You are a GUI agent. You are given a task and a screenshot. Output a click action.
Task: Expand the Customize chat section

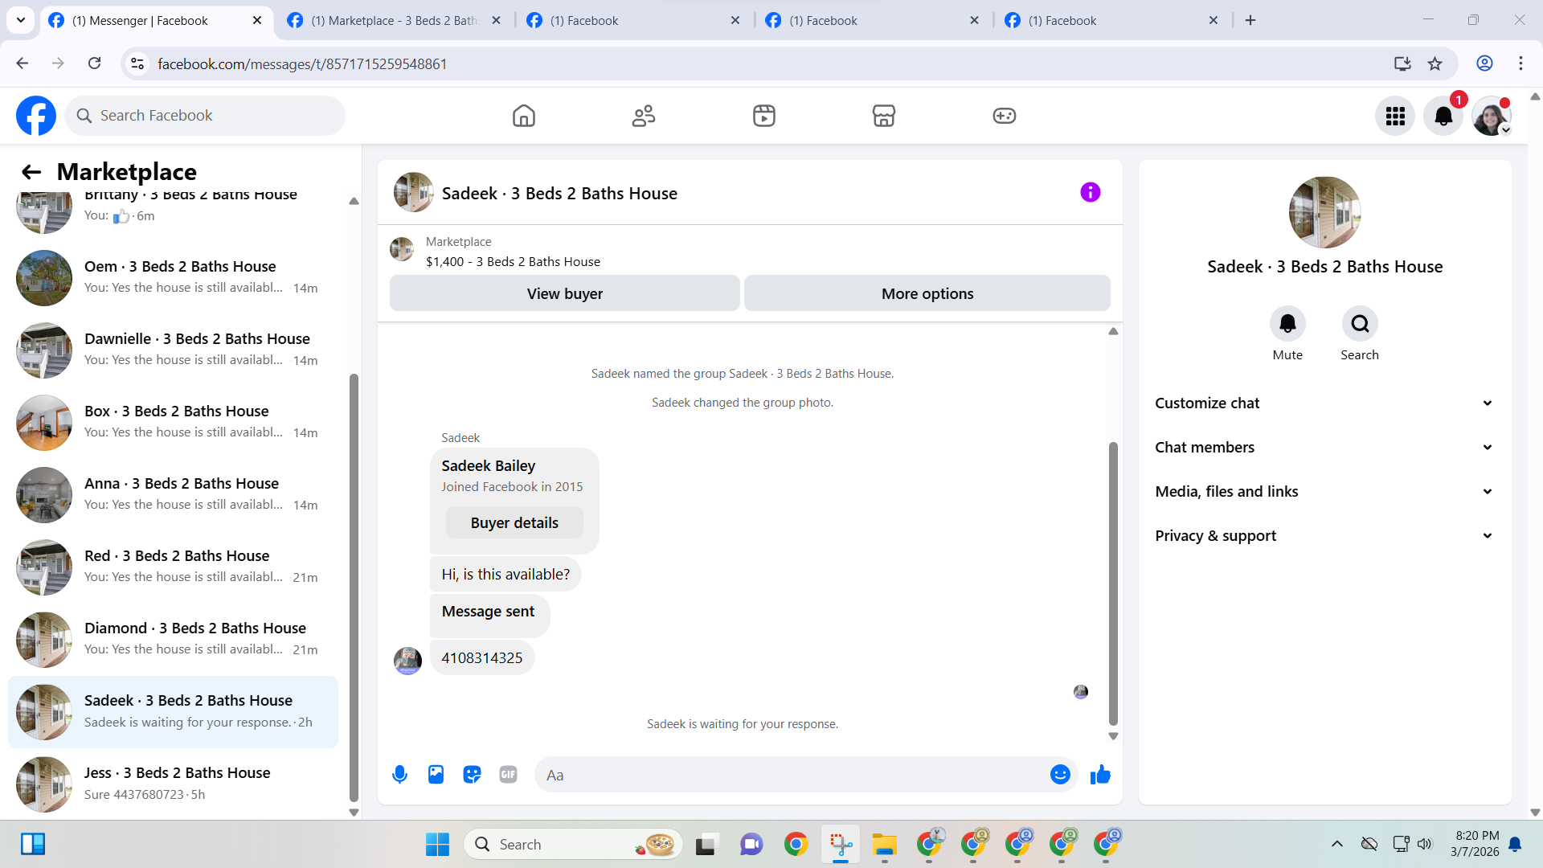click(x=1324, y=403)
